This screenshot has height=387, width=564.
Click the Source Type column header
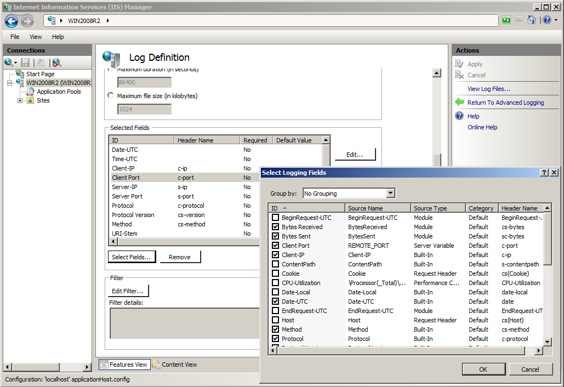pos(438,208)
